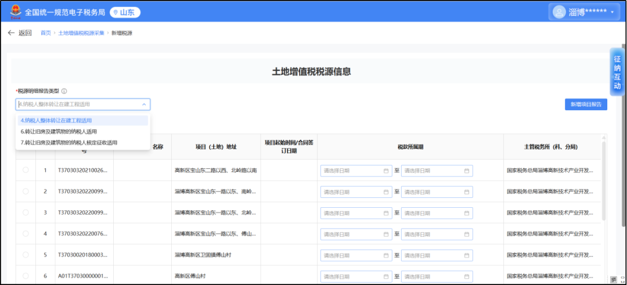Click the 新增项目报告 button
The width and height of the screenshot is (627, 285).
click(x=586, y=104)
